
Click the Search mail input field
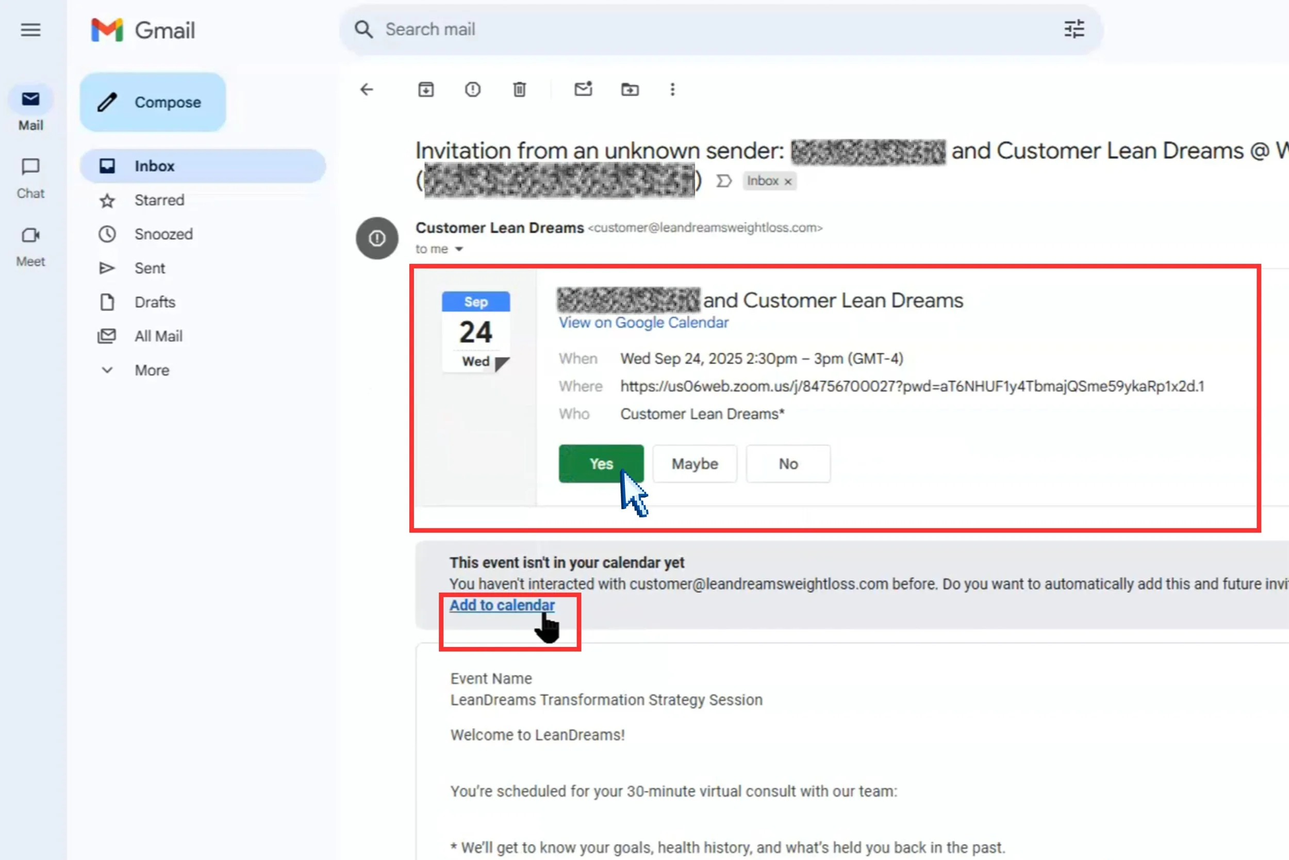tap(603, 29)
